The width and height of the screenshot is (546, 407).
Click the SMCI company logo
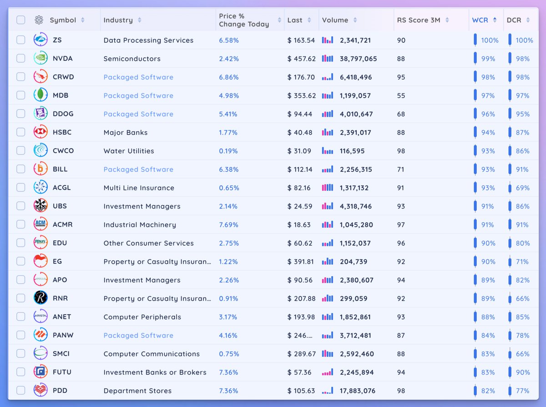pyautogui.click(x=40, y=353)
